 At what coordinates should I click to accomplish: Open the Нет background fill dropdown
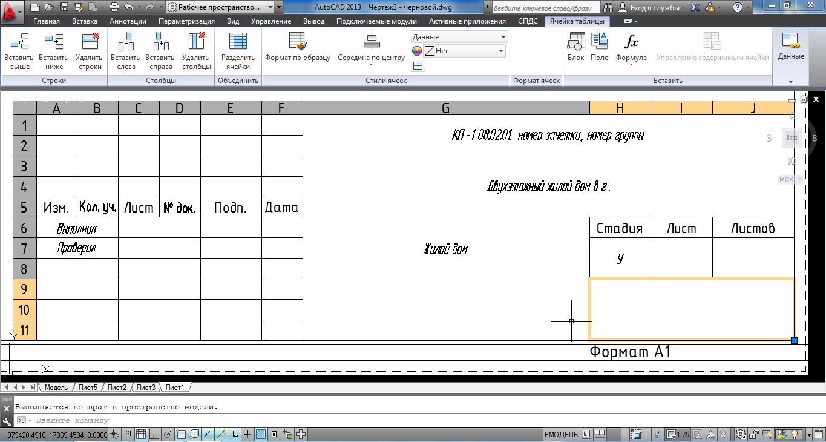coord(465,51)
